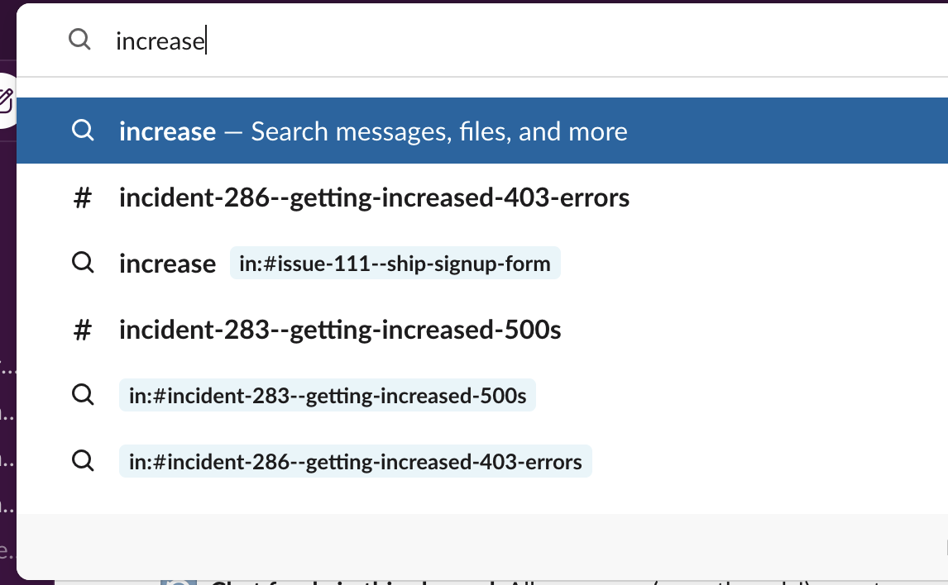Click hash icon for incident-283 channel
948x585 pixels.
[x=83, y=330]
